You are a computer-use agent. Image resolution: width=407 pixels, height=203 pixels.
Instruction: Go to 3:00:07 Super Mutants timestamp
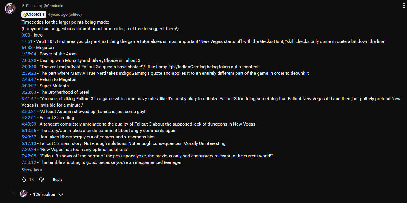29,86
